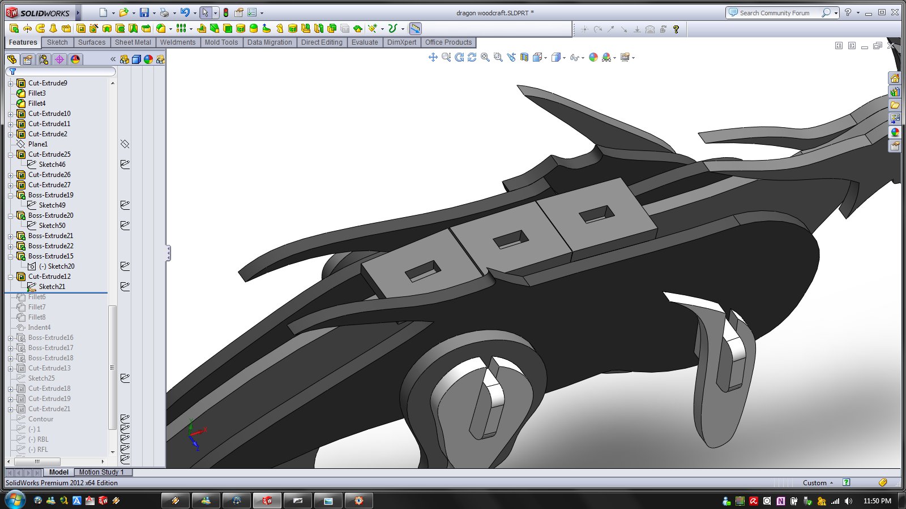Toggle Instant3D button in Features toolbar
Image resolution: width=906 pixels, height=509 pixels.
[x=415, y=28]
